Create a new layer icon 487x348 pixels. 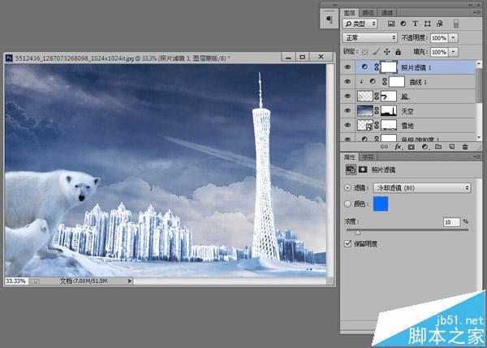(451, 147)
